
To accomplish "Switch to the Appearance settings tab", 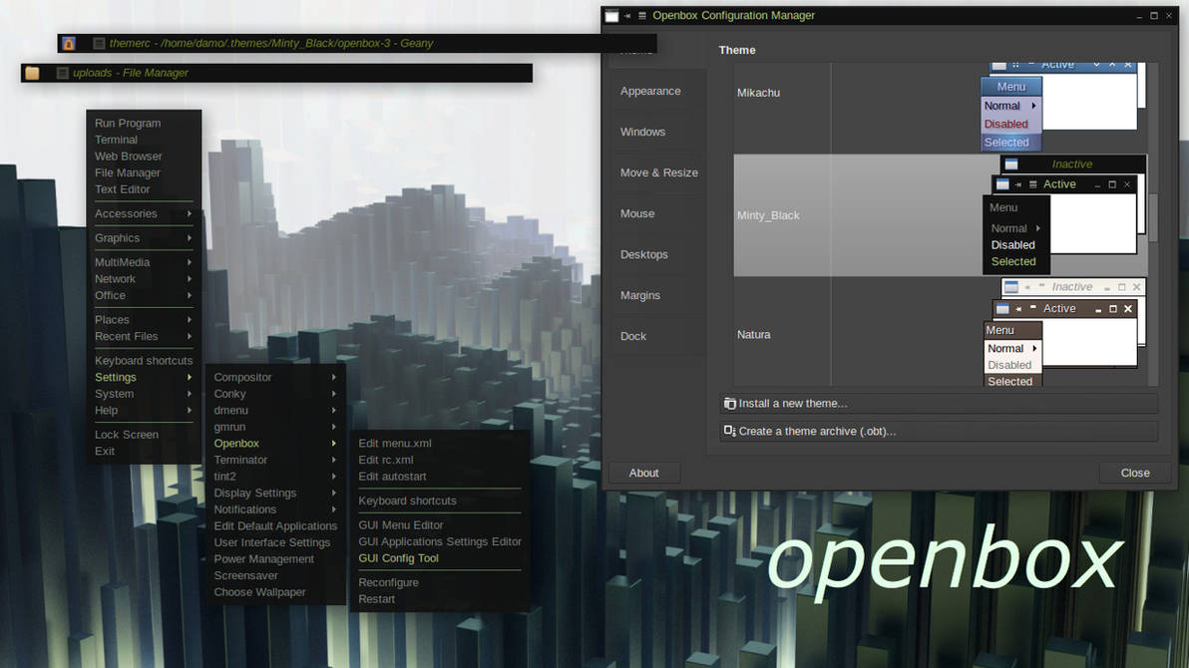I will tap(650, 91).
